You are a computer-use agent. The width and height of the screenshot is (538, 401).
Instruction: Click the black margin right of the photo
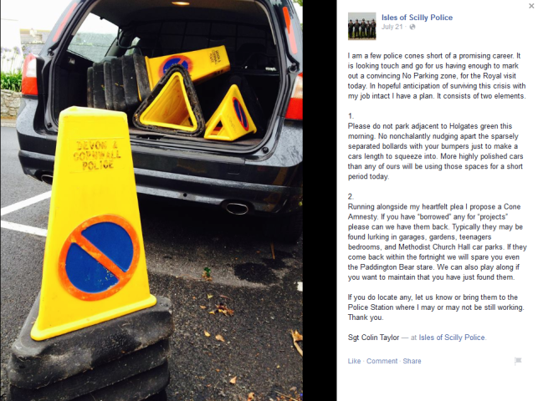point(319,200)
